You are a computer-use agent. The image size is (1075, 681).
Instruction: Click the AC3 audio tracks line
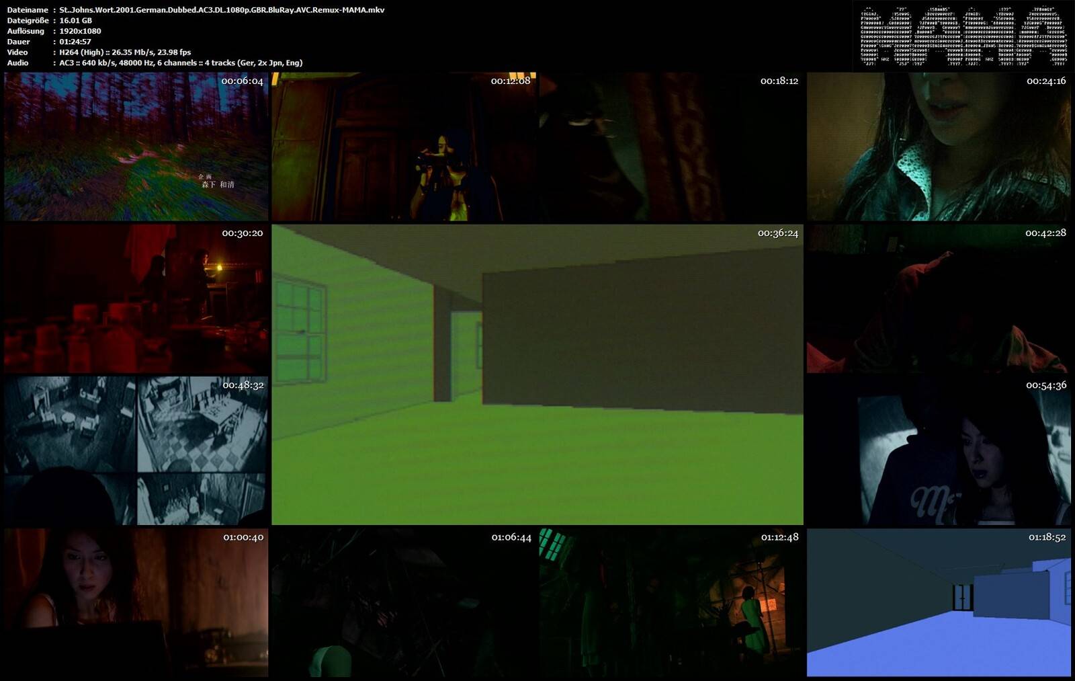(181, 63)
